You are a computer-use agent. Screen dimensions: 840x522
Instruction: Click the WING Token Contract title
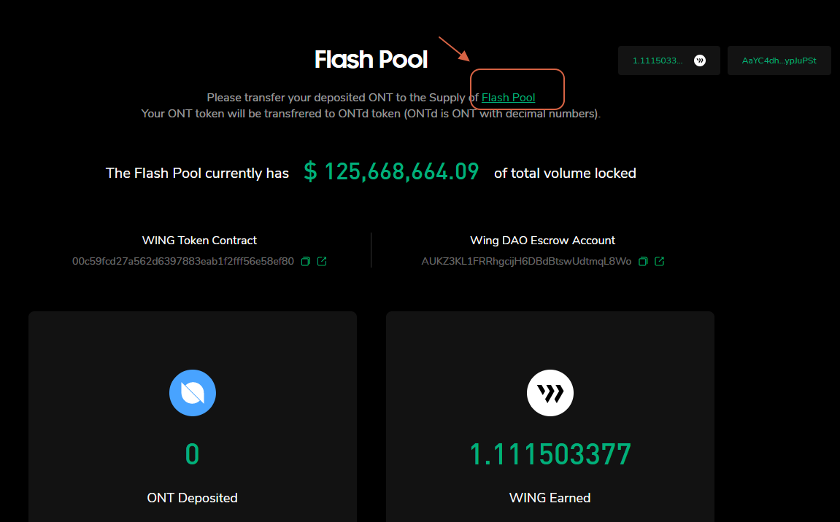coord(199,240)
